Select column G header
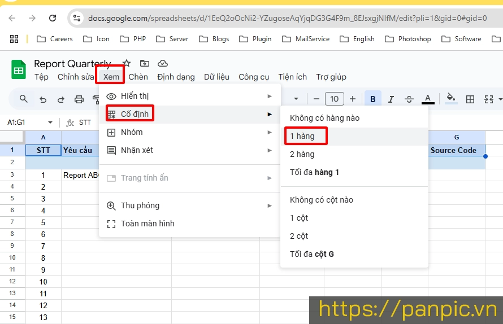Screen dimensions: 503x324 coord(457,137)
